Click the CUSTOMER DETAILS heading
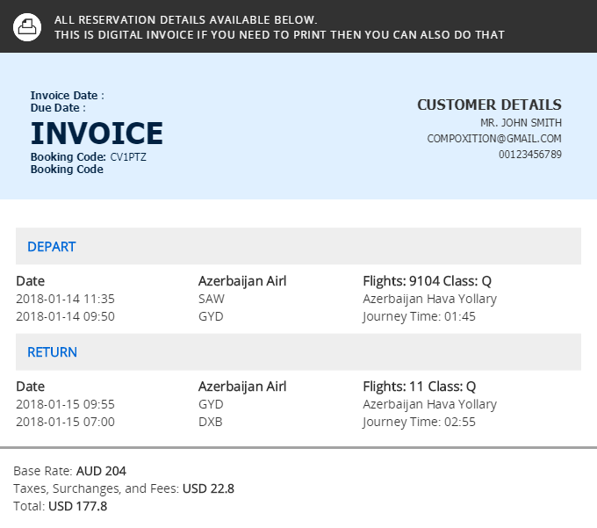597x528 pixels. [x=489, y=105]
